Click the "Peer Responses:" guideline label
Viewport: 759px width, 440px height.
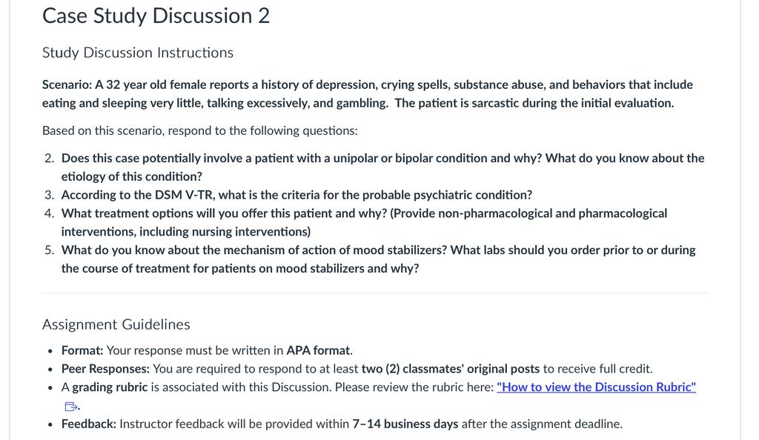[x=105, y=369]
